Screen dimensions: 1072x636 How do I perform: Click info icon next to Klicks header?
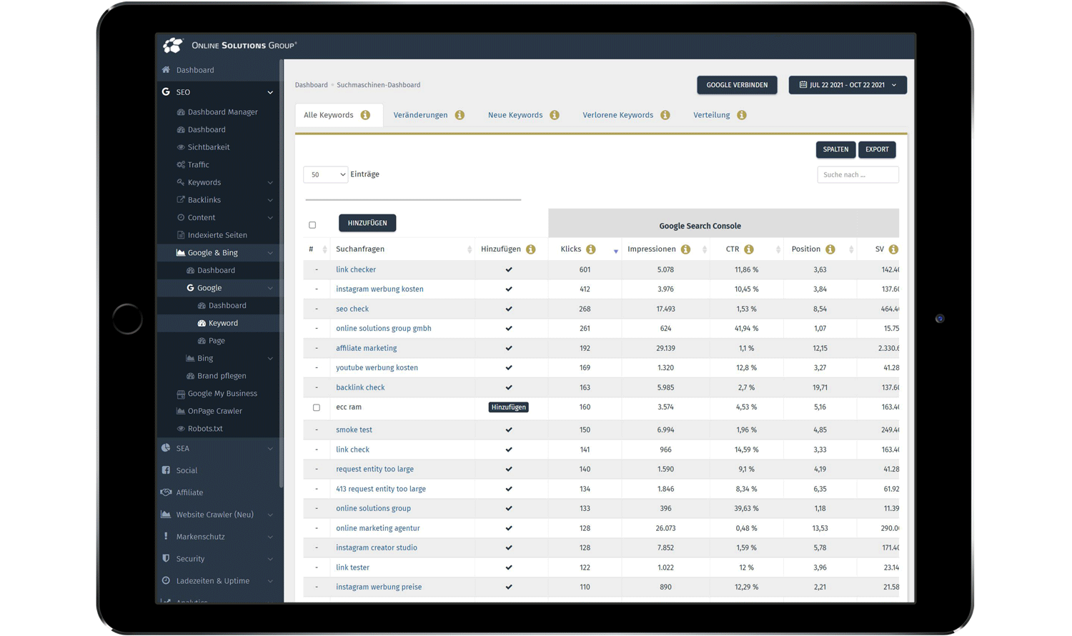coord(591,249)
